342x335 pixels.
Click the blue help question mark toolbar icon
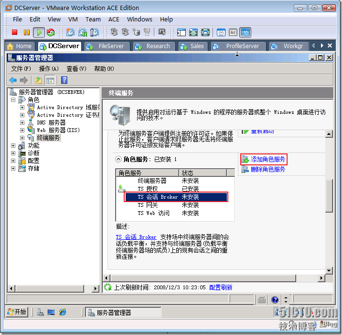pos(64,80)
